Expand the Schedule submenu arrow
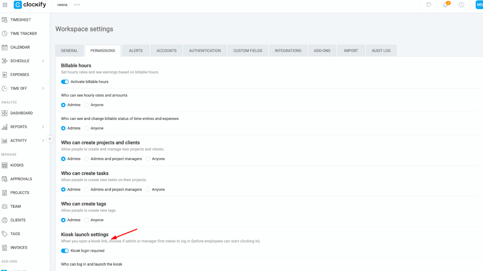 click(43, 61)
